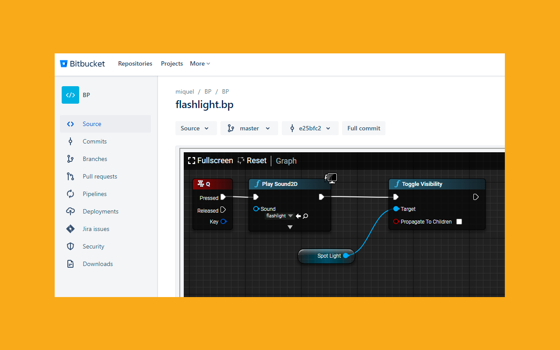Expand the Play Sound2D node arrow

[290, 227]
